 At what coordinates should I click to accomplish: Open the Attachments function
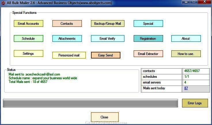click(67, 39)
